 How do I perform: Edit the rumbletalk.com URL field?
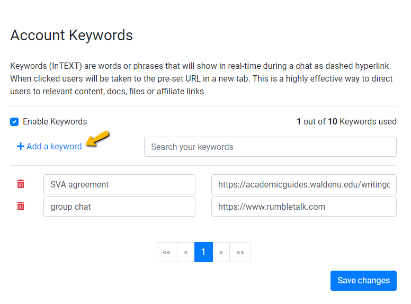click(303, 207)
